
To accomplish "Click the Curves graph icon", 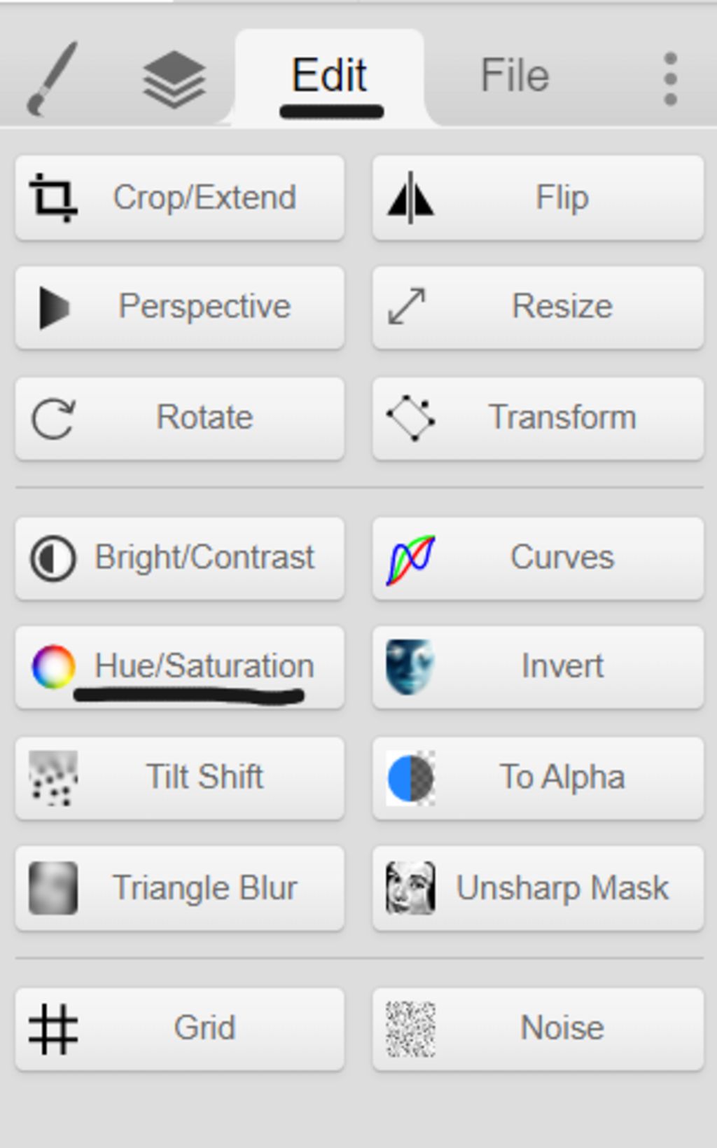I will [411, 558].
